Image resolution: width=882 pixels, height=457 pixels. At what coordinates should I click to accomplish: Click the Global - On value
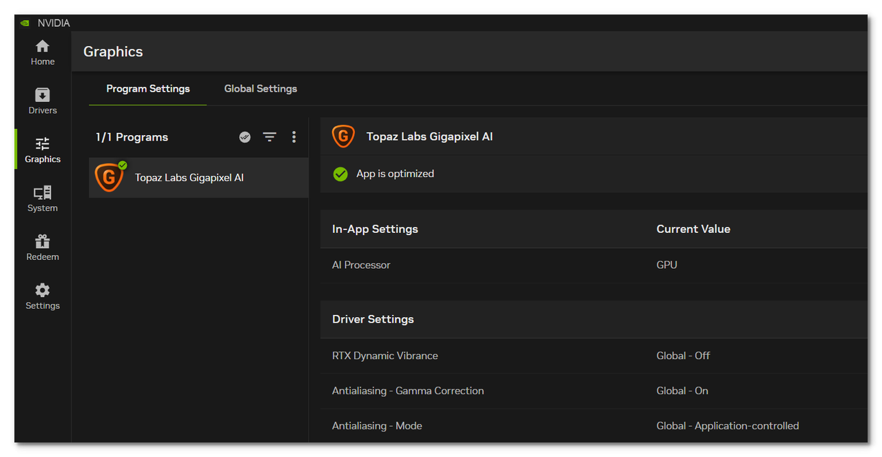click(x=682, y=391)
